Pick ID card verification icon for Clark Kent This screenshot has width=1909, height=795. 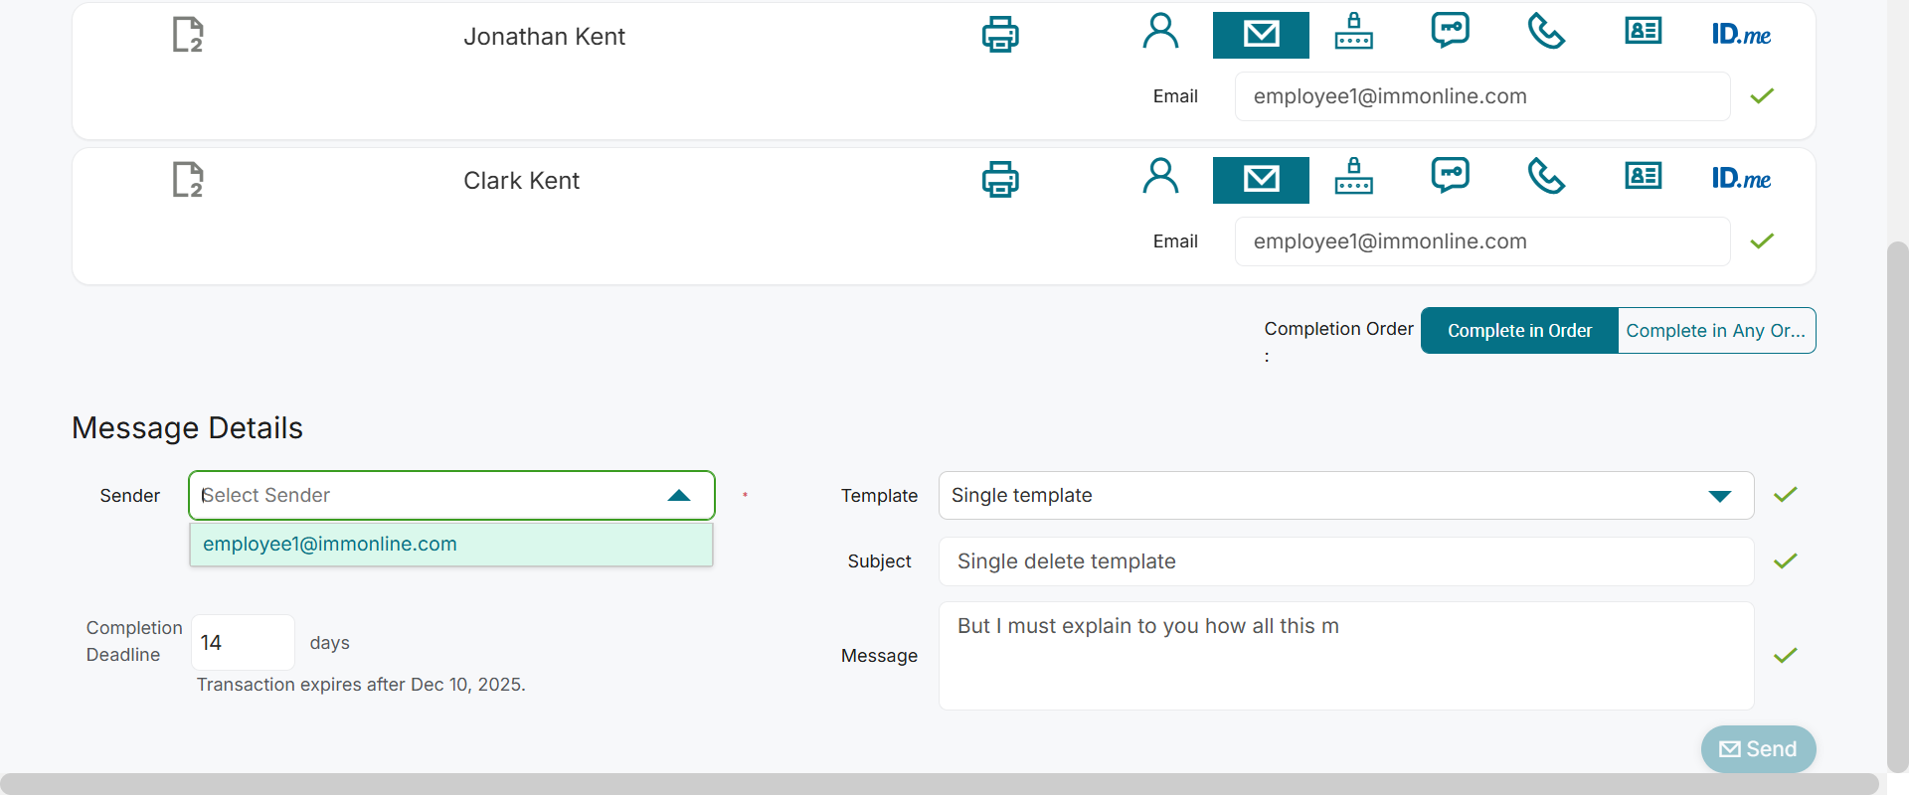(1643, 177)
